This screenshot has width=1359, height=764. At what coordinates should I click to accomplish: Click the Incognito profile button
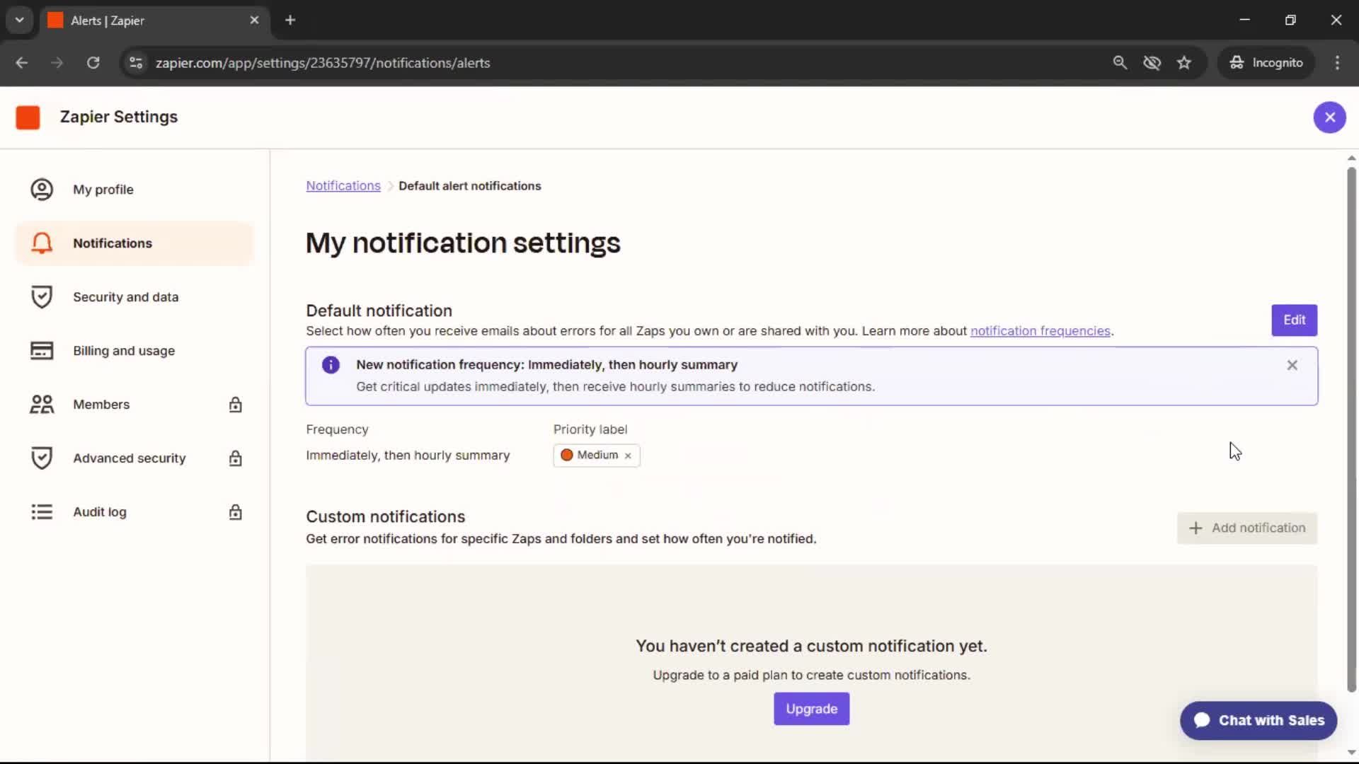[1266, 63]
